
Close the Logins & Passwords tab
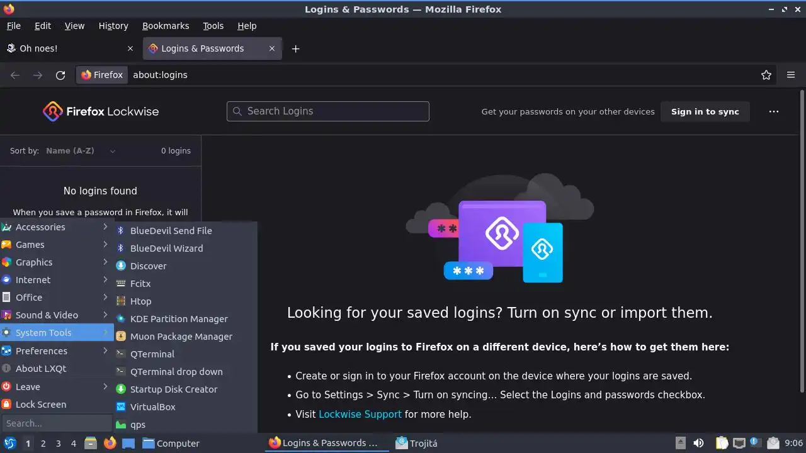(272, 48)
